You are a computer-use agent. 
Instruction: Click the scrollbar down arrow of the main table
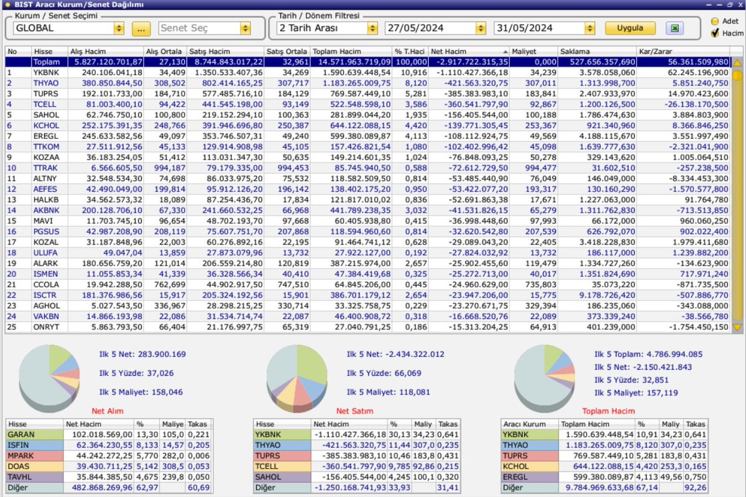click(737, 327)
